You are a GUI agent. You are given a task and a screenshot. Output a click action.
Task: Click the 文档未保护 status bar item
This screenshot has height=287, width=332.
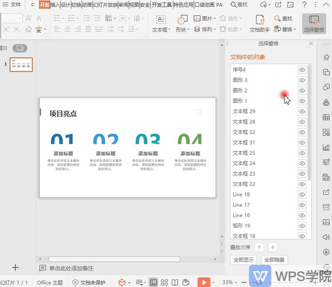(x=89, y=282)
